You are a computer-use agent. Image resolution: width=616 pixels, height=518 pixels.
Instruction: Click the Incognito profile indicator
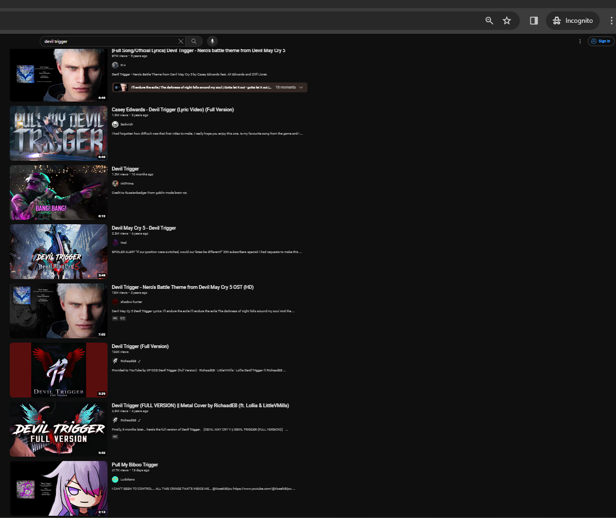(x=573, y=21)
